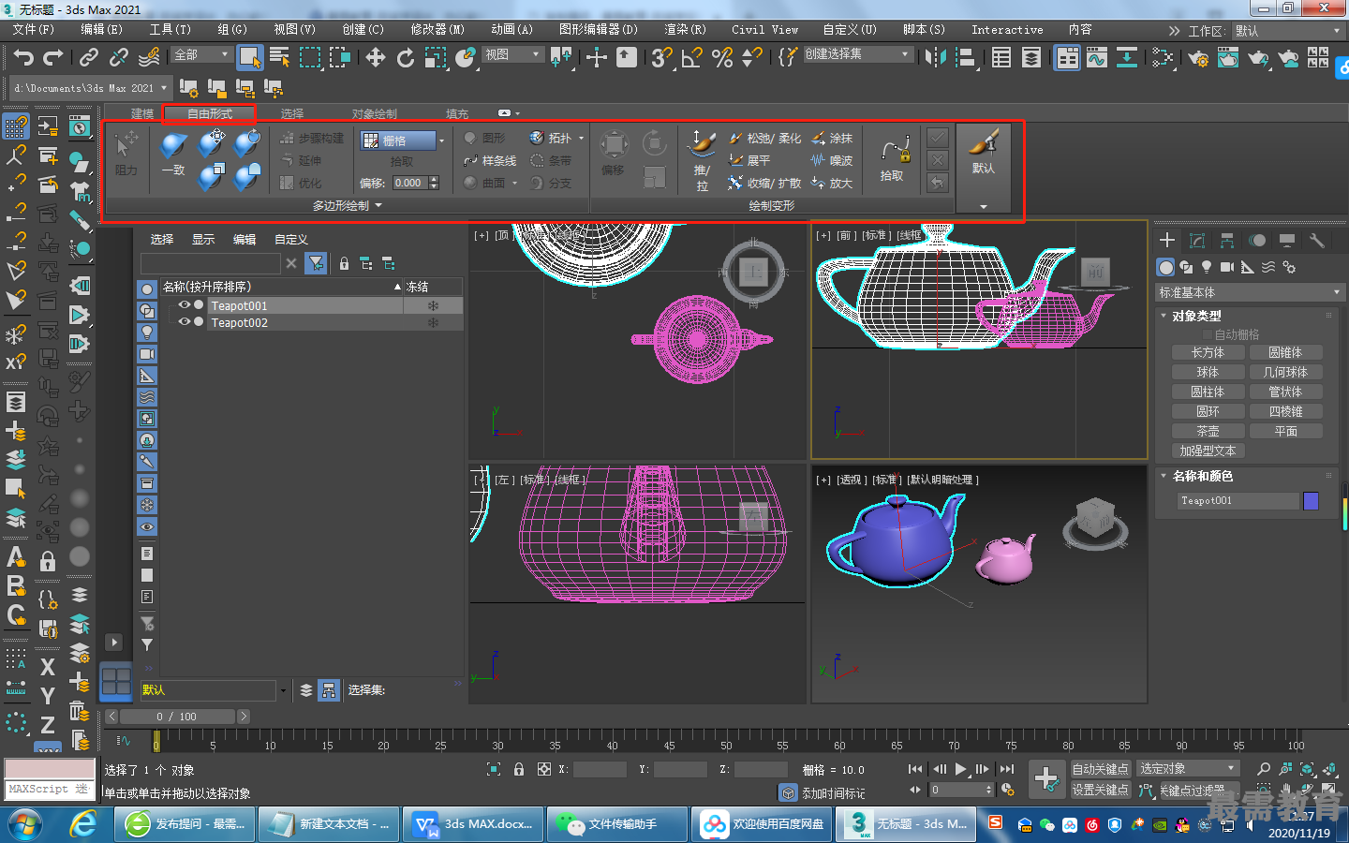Image resolution: width=1349 pixels, height=843 pixels.
Task: Select the Lights category icon
Action: [1207, 267]
